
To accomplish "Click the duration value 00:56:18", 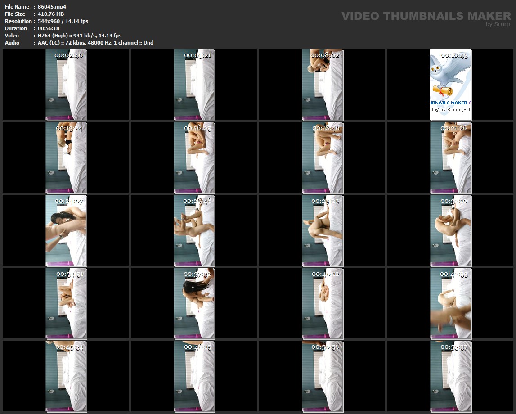I will [x=49, y=28].
